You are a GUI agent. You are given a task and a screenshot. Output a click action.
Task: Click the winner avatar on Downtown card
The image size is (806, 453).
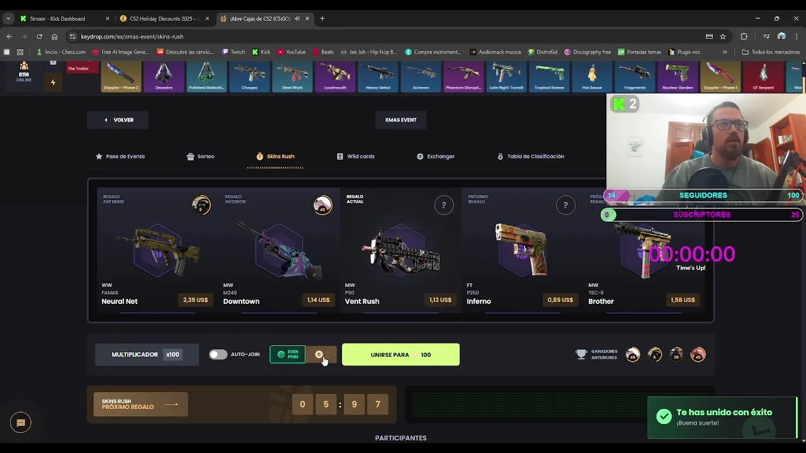[x=322, y=205]
